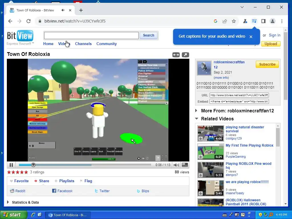292x219 pixels.
Task: Click the Sign In link
Action: coord(275,35)
